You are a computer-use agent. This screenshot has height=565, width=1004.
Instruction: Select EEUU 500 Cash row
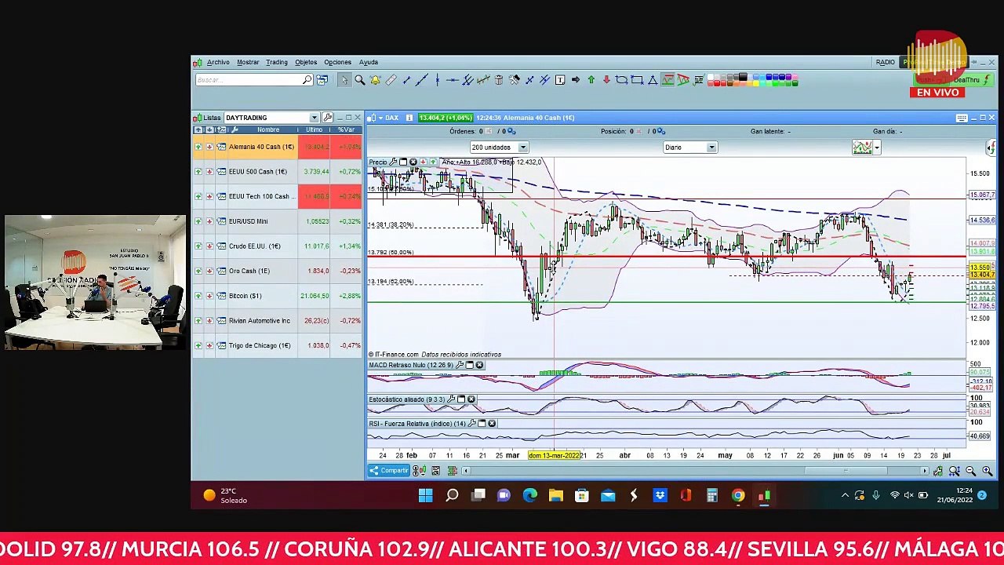tap(277, 172)
